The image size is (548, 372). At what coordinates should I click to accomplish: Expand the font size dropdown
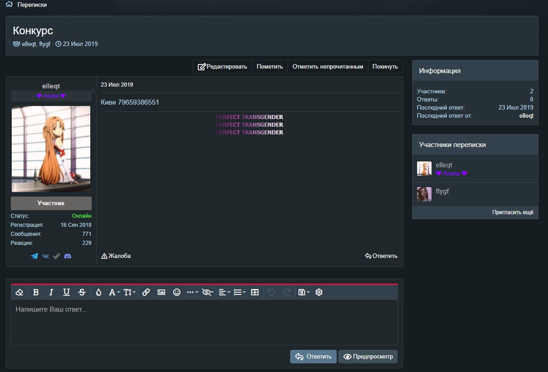(130, 292)
